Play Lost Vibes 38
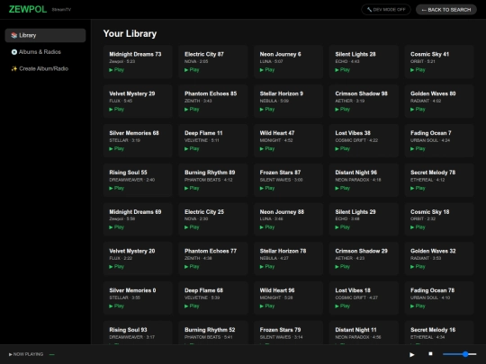This screenshot has width=486, height=364. click(343, 149)
